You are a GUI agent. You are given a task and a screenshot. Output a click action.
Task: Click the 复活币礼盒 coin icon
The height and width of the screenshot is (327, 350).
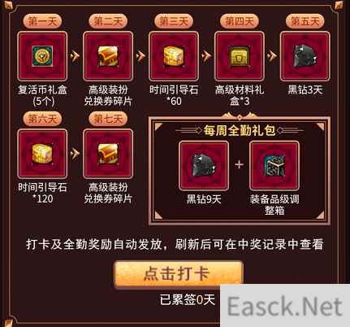point(42,56)
